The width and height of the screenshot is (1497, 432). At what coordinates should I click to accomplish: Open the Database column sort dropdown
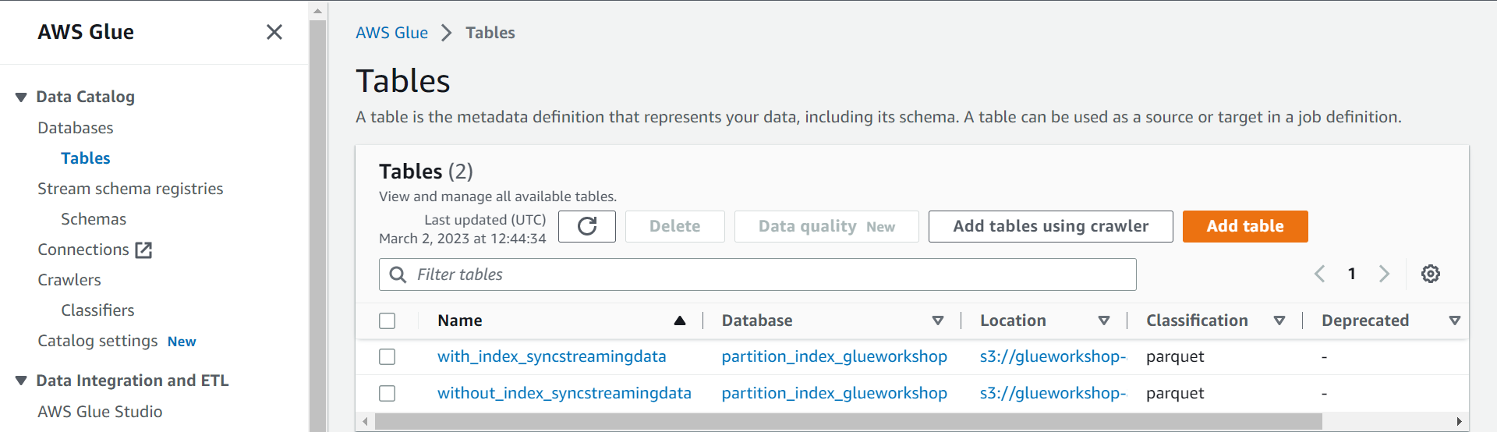point(938,320)
